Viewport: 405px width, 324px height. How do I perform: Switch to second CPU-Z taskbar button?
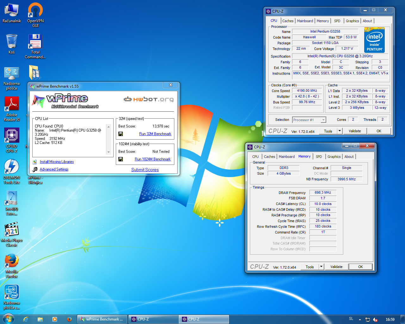coord(204,319)
